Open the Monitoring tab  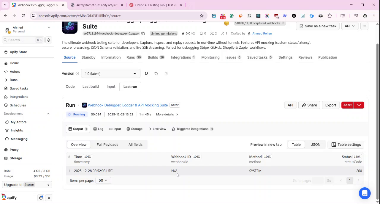pyautogui.click(x=210, y=57)
